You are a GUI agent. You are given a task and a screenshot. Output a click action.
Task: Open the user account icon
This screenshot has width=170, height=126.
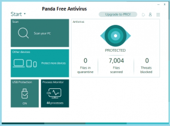150,15
